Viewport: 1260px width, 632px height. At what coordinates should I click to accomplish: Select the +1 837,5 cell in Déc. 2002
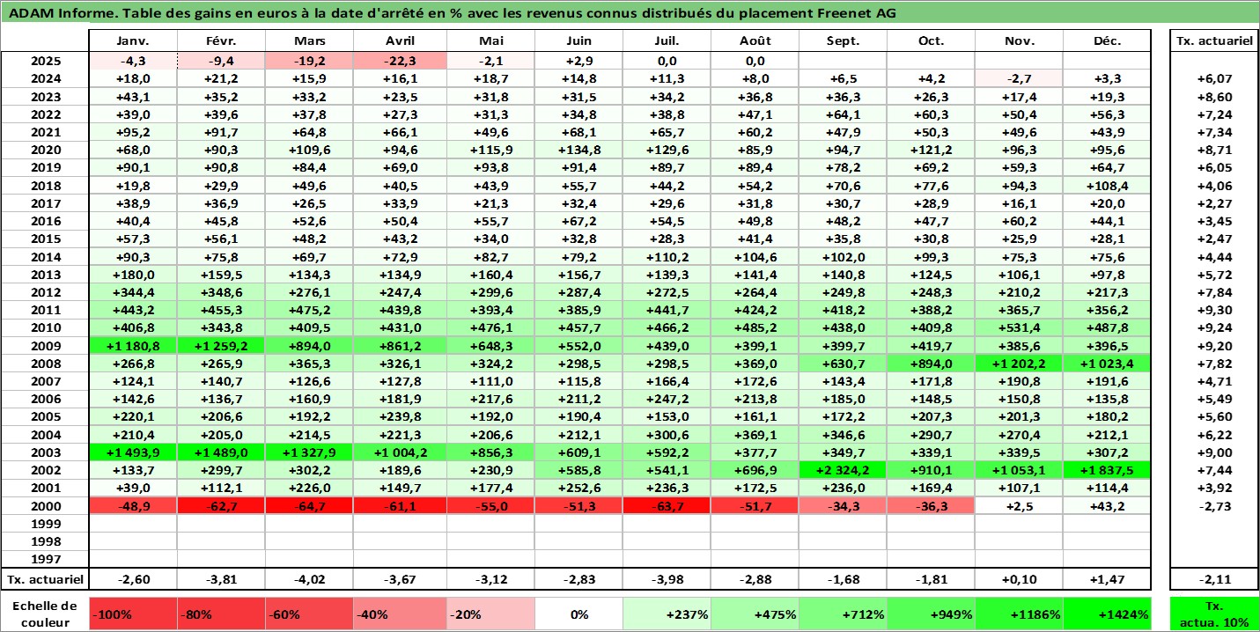click(x=1107, y=470)
